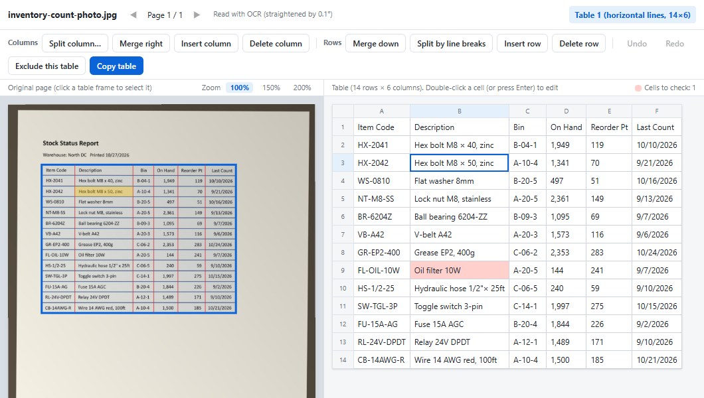Click cell '10/21/2026'
This screenshot has width=704, height=398.
tap(656, 360)
